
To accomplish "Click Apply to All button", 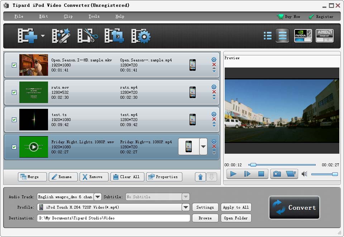I will [236, 207].
